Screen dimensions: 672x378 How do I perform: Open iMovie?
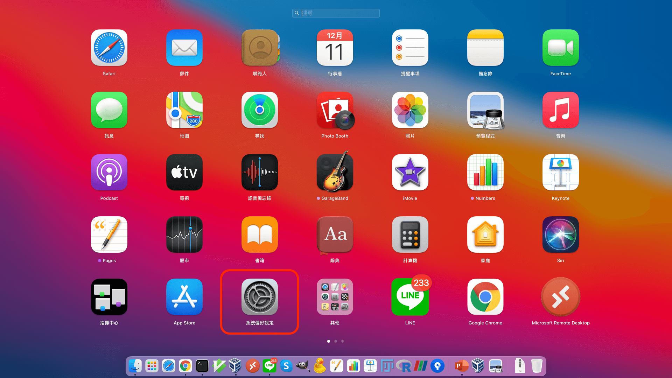[410, 172]
